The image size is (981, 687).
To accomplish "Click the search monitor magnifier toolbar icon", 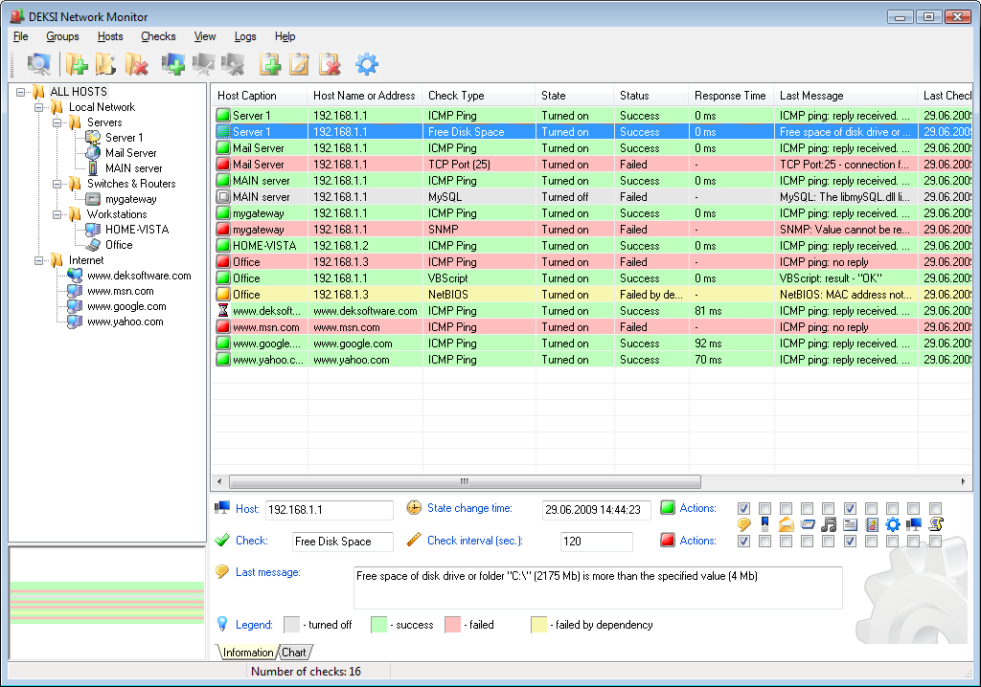I will pyautogui.click(x=38, y=64).
